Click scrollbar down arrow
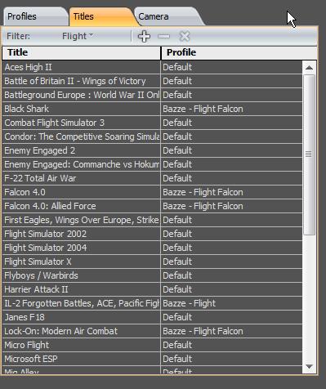 pyautogui.click(x=309, y=367)
